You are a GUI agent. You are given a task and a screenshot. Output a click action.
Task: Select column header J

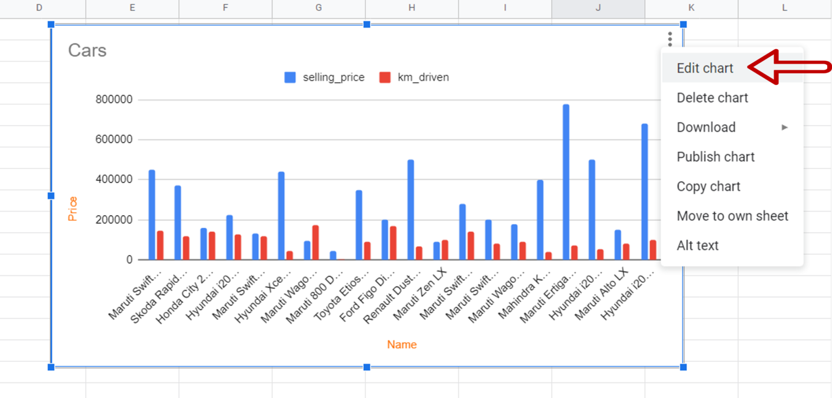[x=598, y=8]
